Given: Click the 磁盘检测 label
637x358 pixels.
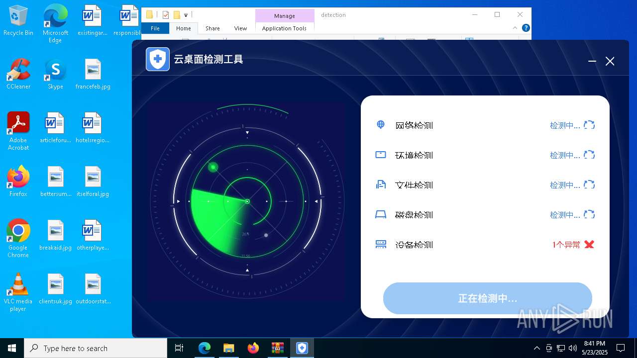Looking at the screenshot, I should 414,215.
